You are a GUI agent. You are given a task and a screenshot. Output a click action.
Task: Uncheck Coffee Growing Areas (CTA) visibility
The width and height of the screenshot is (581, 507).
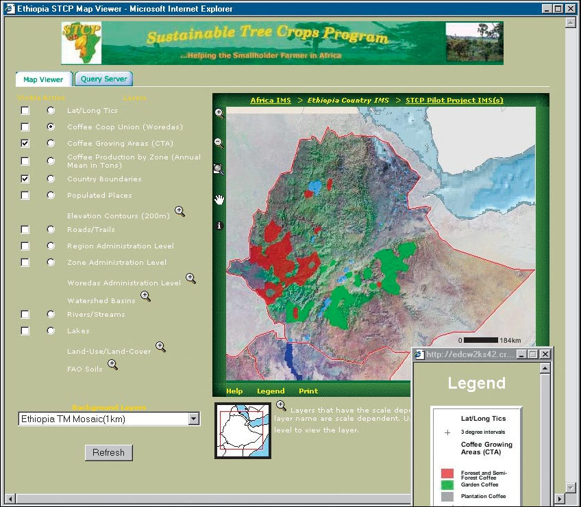pos(25,143)
